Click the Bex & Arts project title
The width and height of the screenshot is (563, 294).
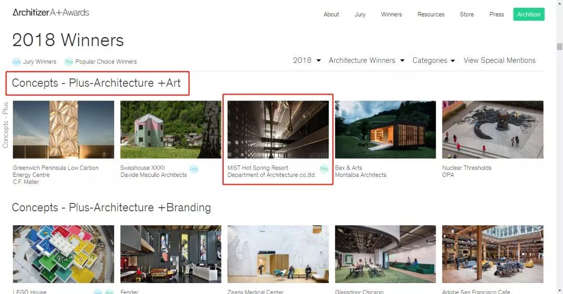tap(348, 168)
